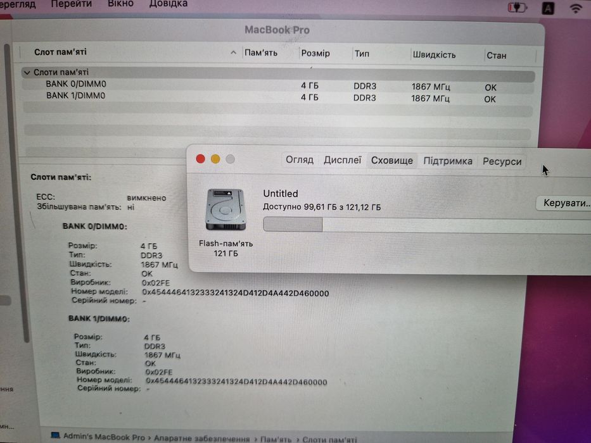Minimize the About This Mac window
The height and width of the screenshot is (443, 591).
(215, 159)
